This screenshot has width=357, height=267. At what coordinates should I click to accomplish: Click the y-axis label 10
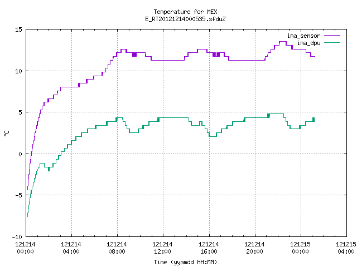coord(18,71)
